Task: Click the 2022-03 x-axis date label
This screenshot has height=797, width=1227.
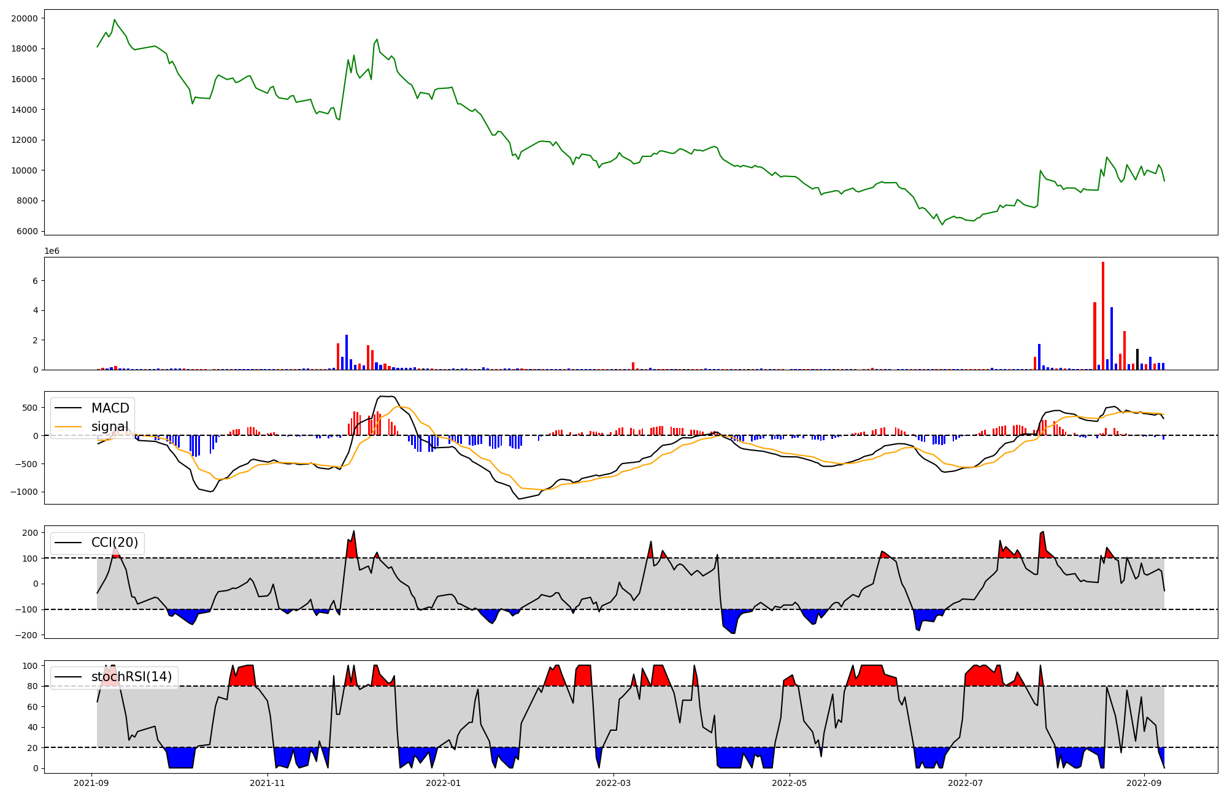Action: pyautogui.click(x=613, y=783)
